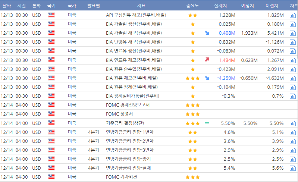Click blue down arrow in EIA 원유 재고 row
The height and width of the screenshot is (182, 298).
point(207,78)
